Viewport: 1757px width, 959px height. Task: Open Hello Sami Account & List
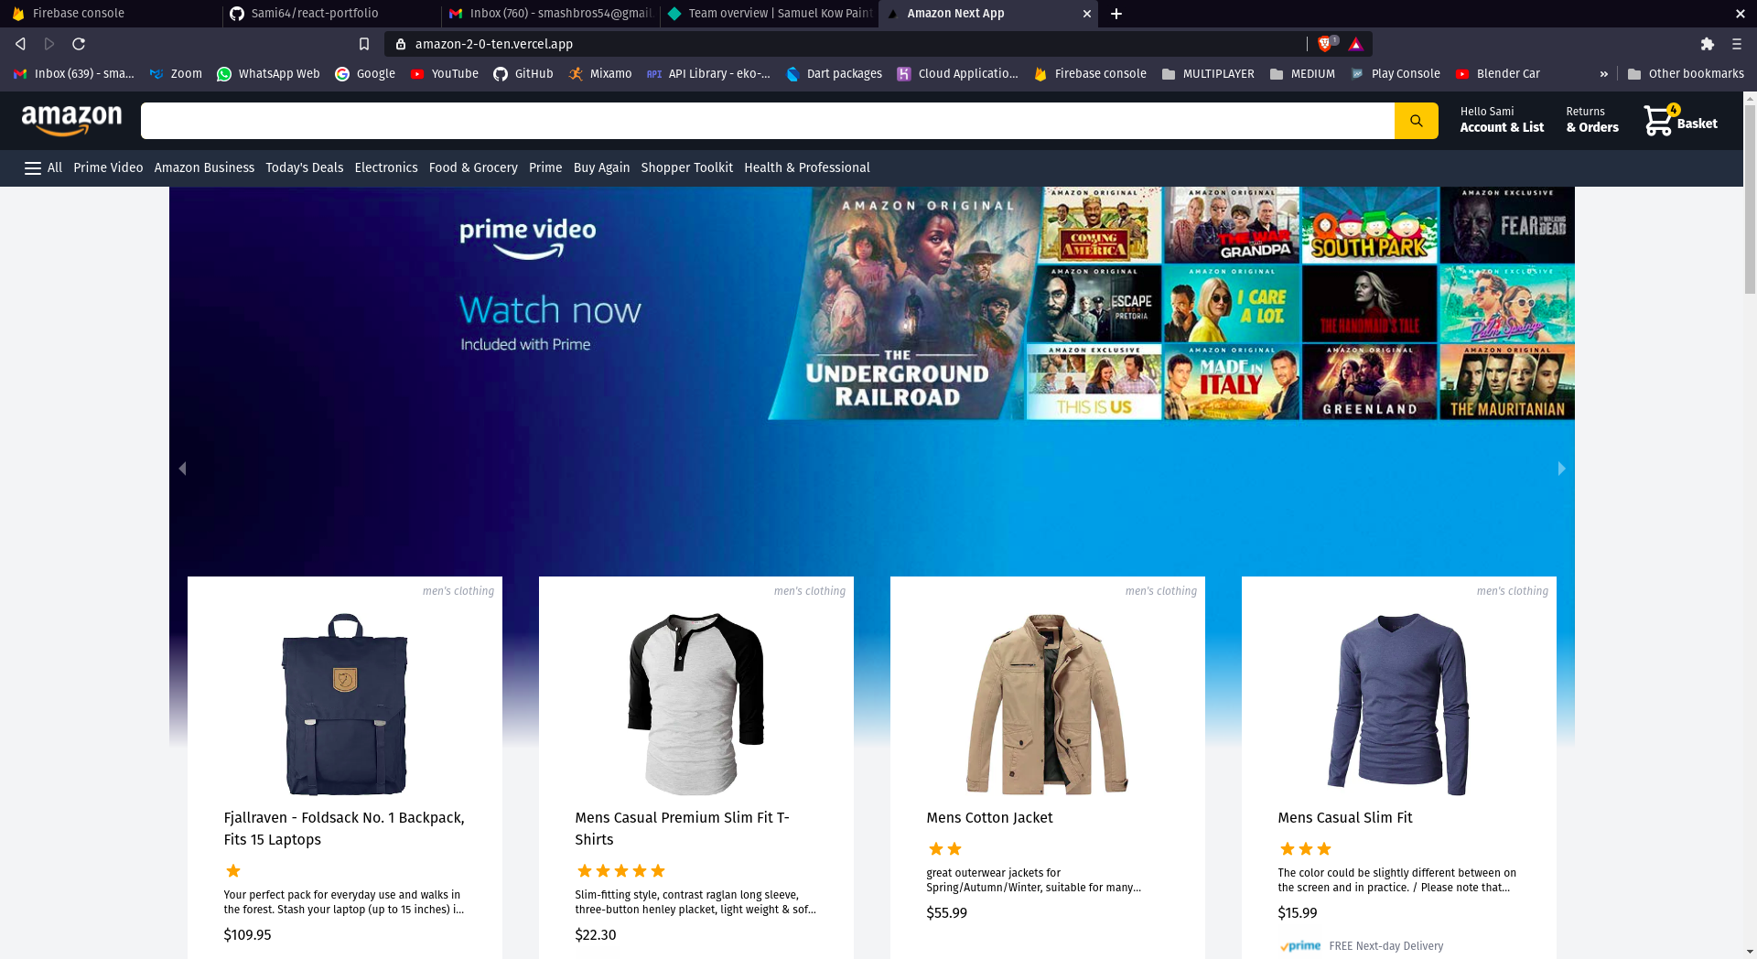coord(1502,120)
